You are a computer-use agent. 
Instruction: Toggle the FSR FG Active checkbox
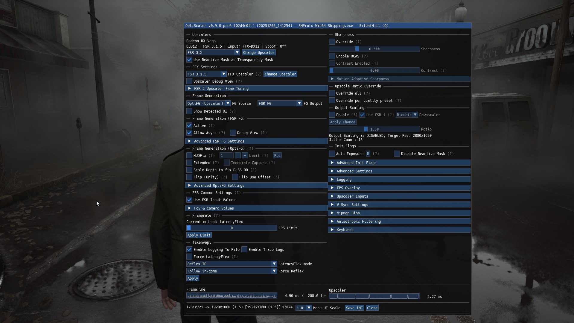189,126
